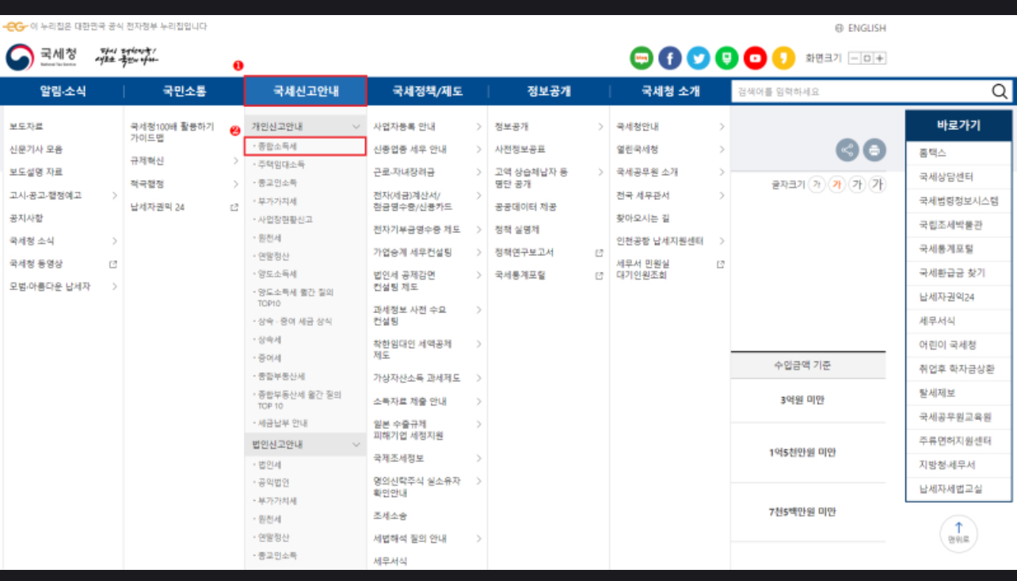Select 상속세 in the submenu

pos(269,339)
